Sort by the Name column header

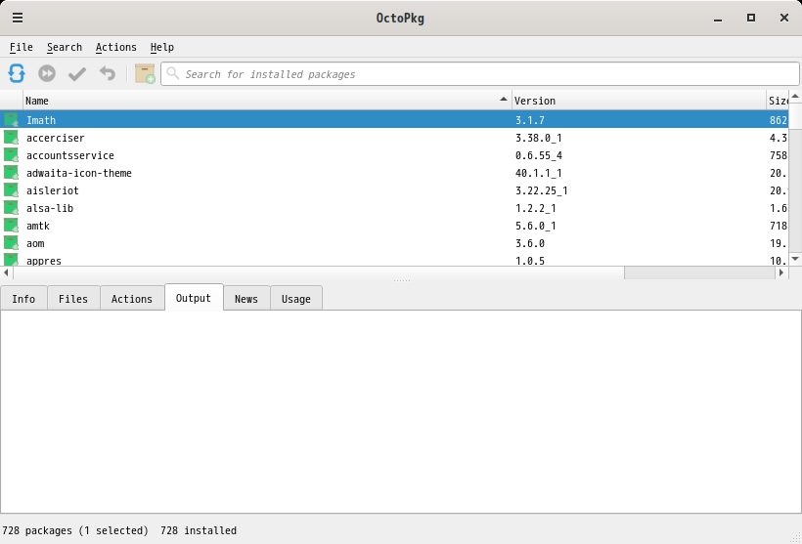point(267,101)
